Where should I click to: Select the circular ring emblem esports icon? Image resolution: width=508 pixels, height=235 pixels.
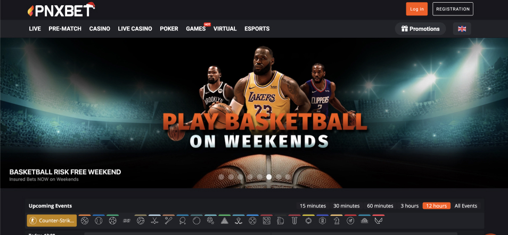click(308, 221)
